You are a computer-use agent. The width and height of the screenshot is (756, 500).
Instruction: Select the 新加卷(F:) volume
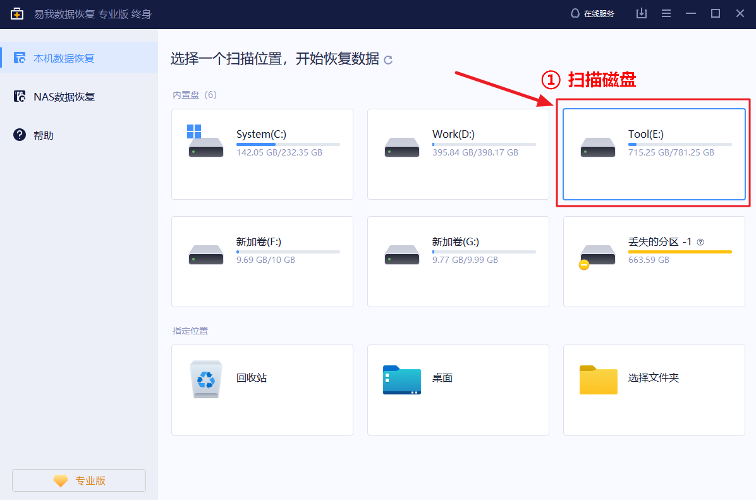(x=262, y=262)
